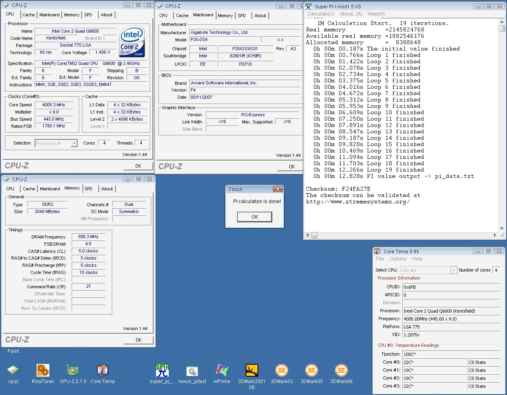Click the CPU-Z CPU window title icon
507x395 pixels.
click(x=6, y=5)
